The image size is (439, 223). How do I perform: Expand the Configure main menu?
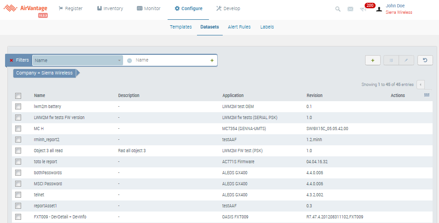(188, 8)
